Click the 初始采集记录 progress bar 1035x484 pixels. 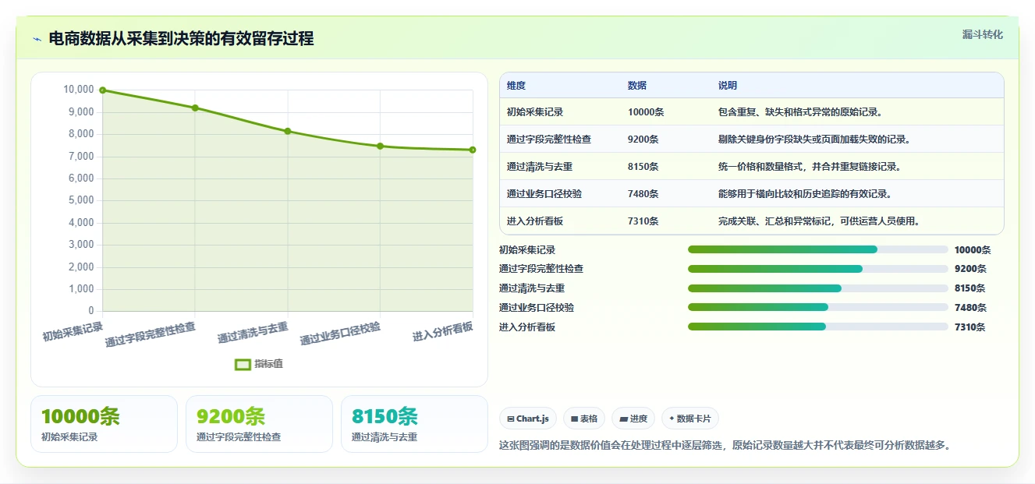pyautogui.click(x=818, y=249)
